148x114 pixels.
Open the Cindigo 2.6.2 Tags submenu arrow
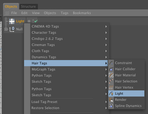pos(106,39)
